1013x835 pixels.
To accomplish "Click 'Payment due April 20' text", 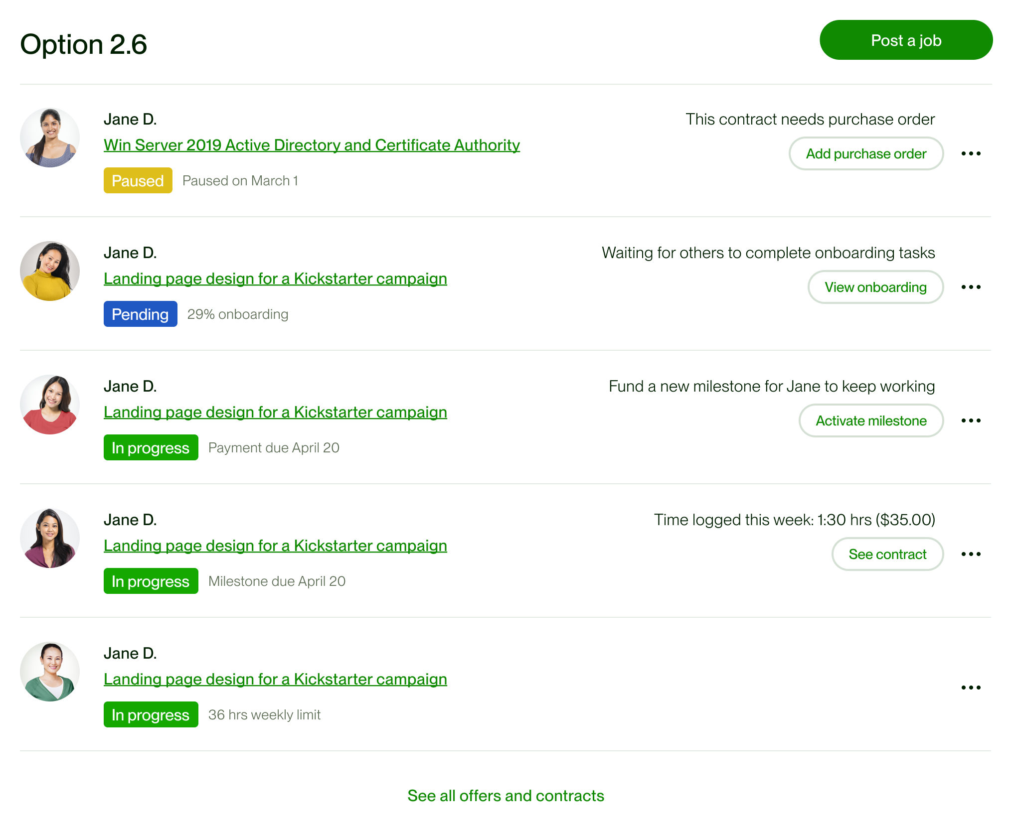I will tap(274, 447).
